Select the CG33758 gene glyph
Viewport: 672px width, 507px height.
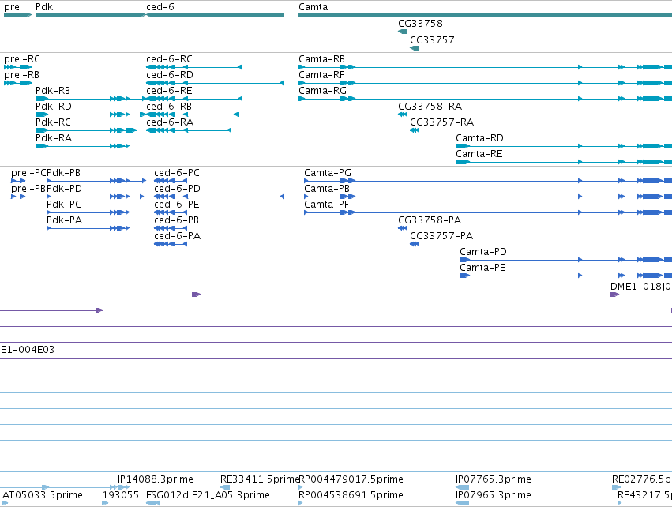[403, 32]
